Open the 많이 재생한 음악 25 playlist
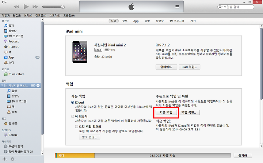This screenshot has width=263, height=163. [x=20, y=152]
